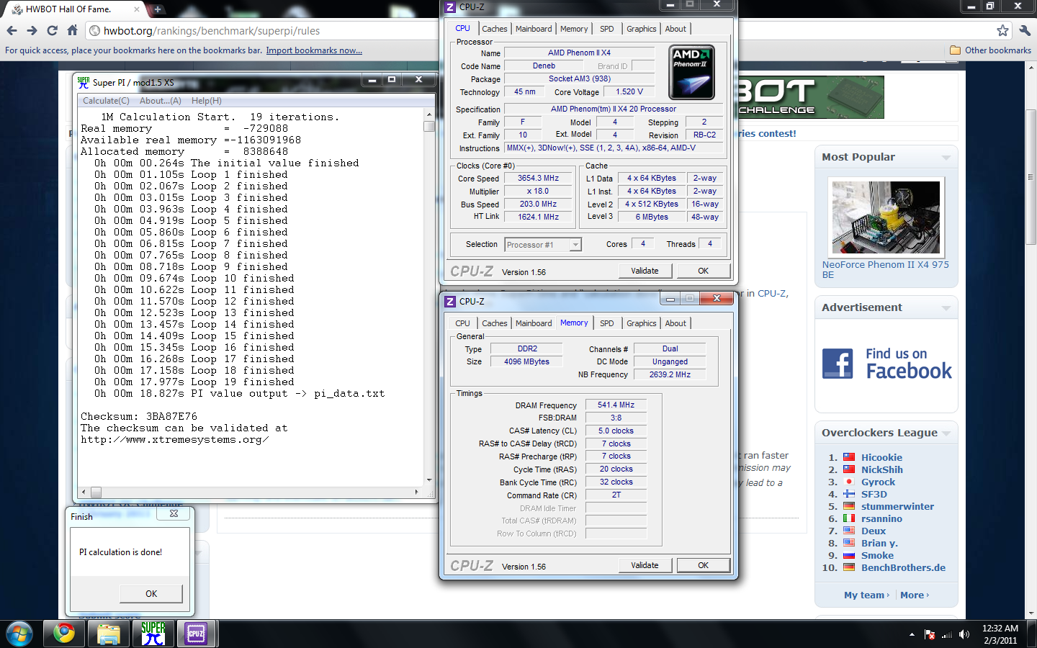Open stummerwinter's league profile

click(897, 506)
